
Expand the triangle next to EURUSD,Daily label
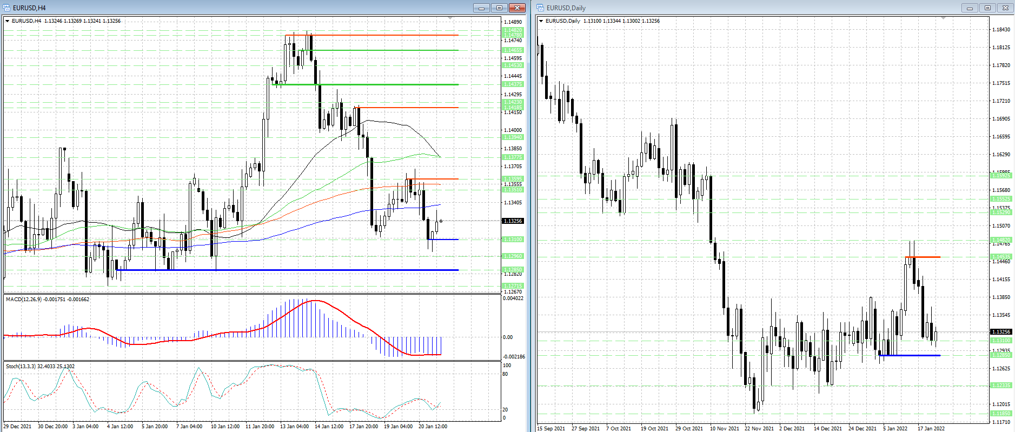(x=541, y=21)
